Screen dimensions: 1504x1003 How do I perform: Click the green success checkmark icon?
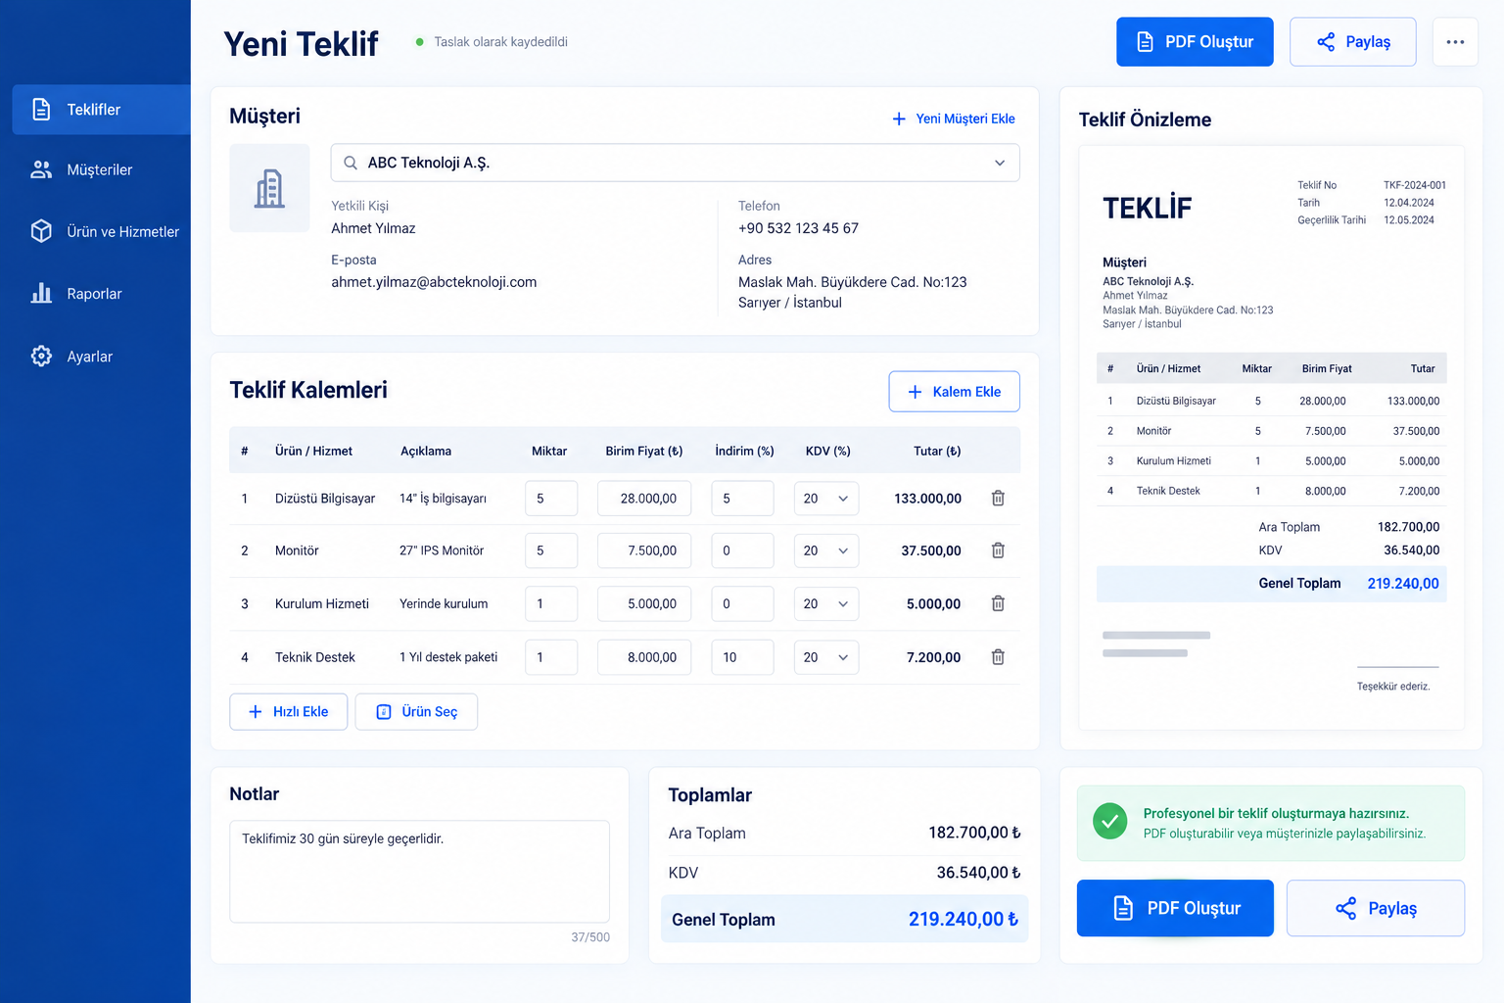1109,822
